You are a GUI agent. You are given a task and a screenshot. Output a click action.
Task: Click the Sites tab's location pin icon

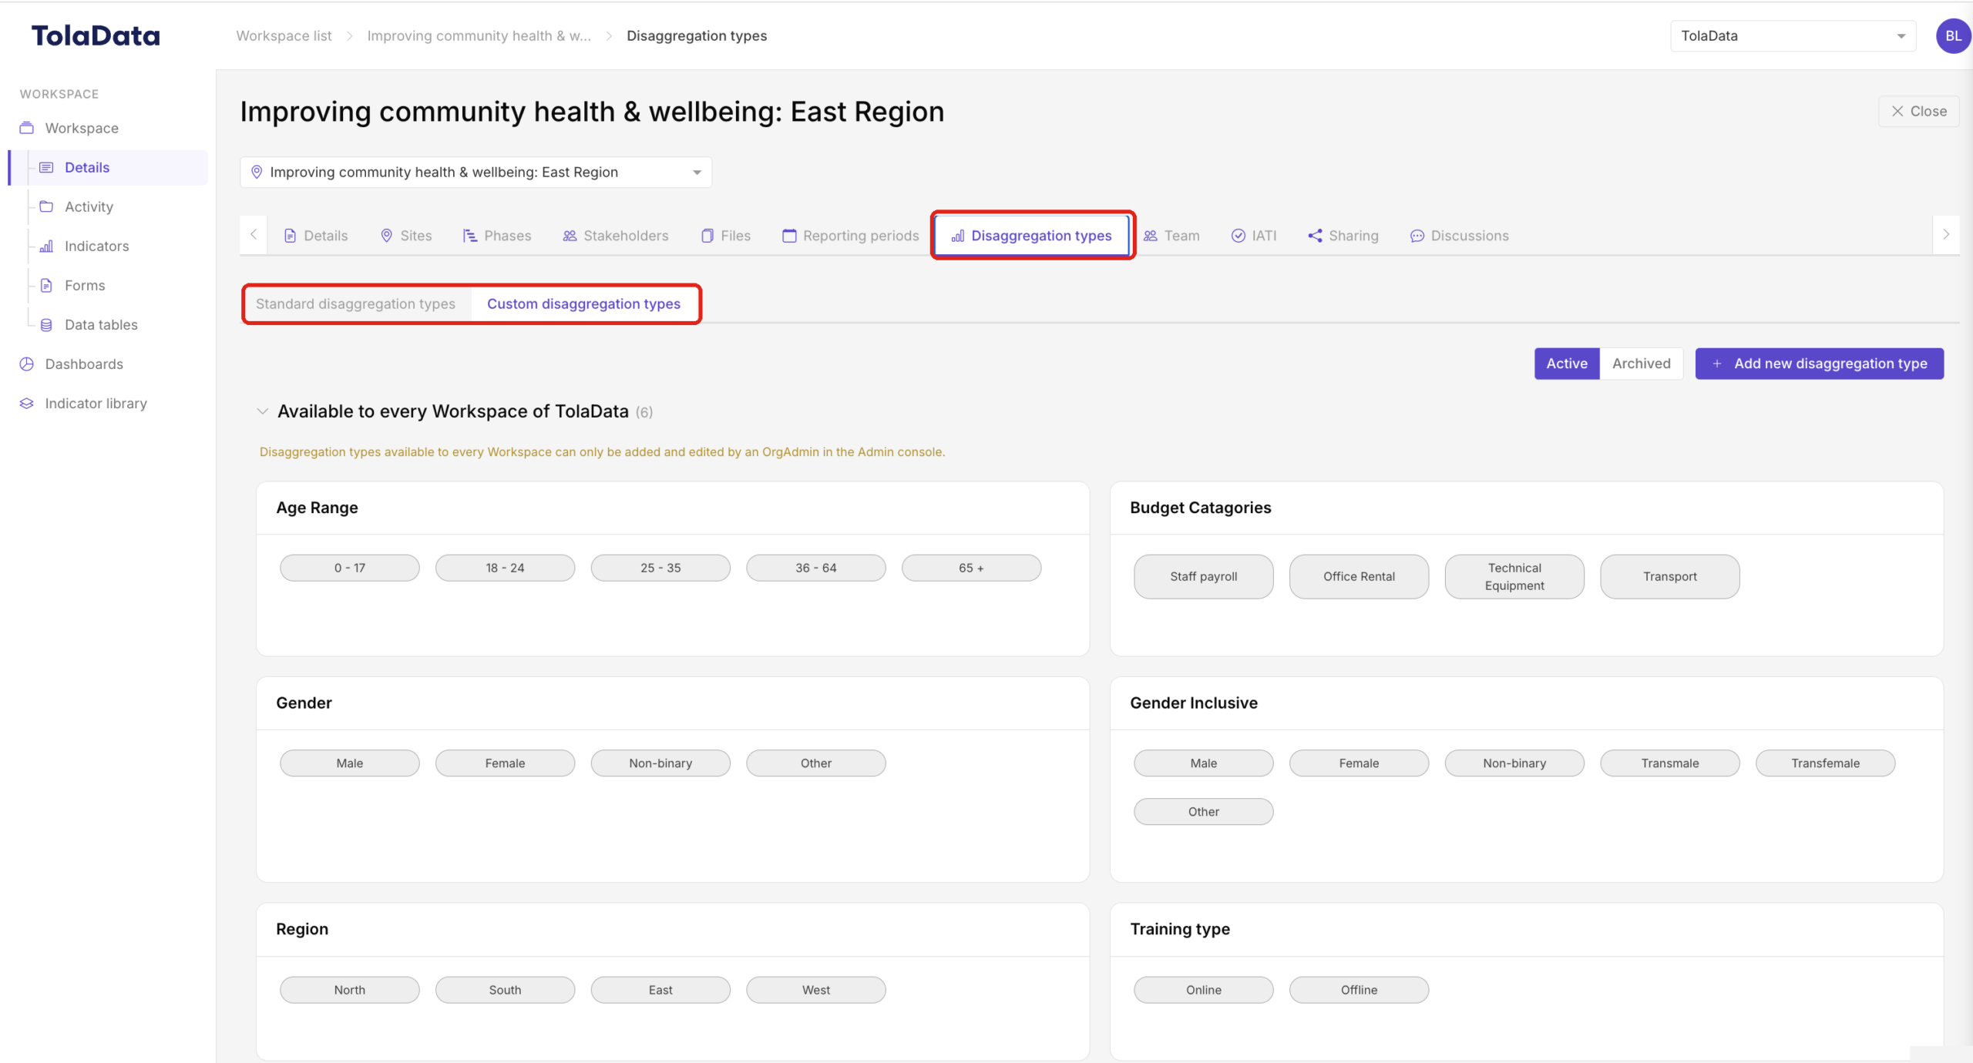386,236
